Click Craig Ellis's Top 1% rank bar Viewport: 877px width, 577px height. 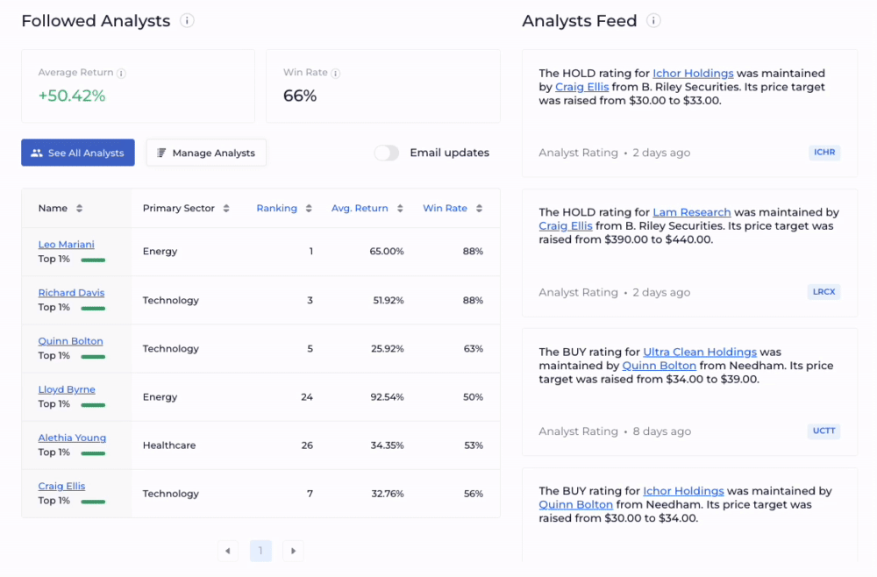point(93,502)
